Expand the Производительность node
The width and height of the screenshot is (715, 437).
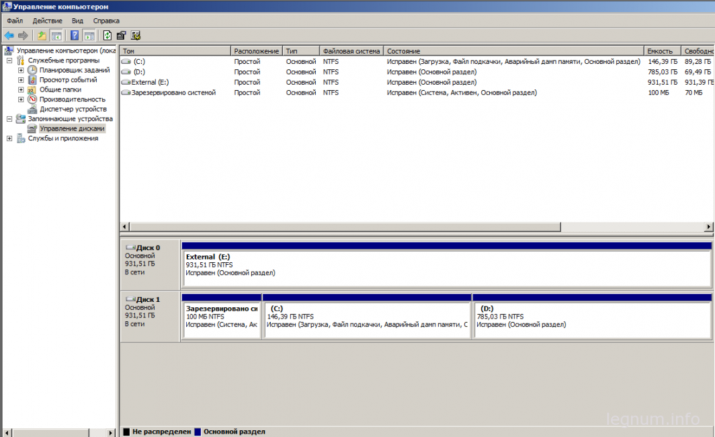tap(21, 100)
